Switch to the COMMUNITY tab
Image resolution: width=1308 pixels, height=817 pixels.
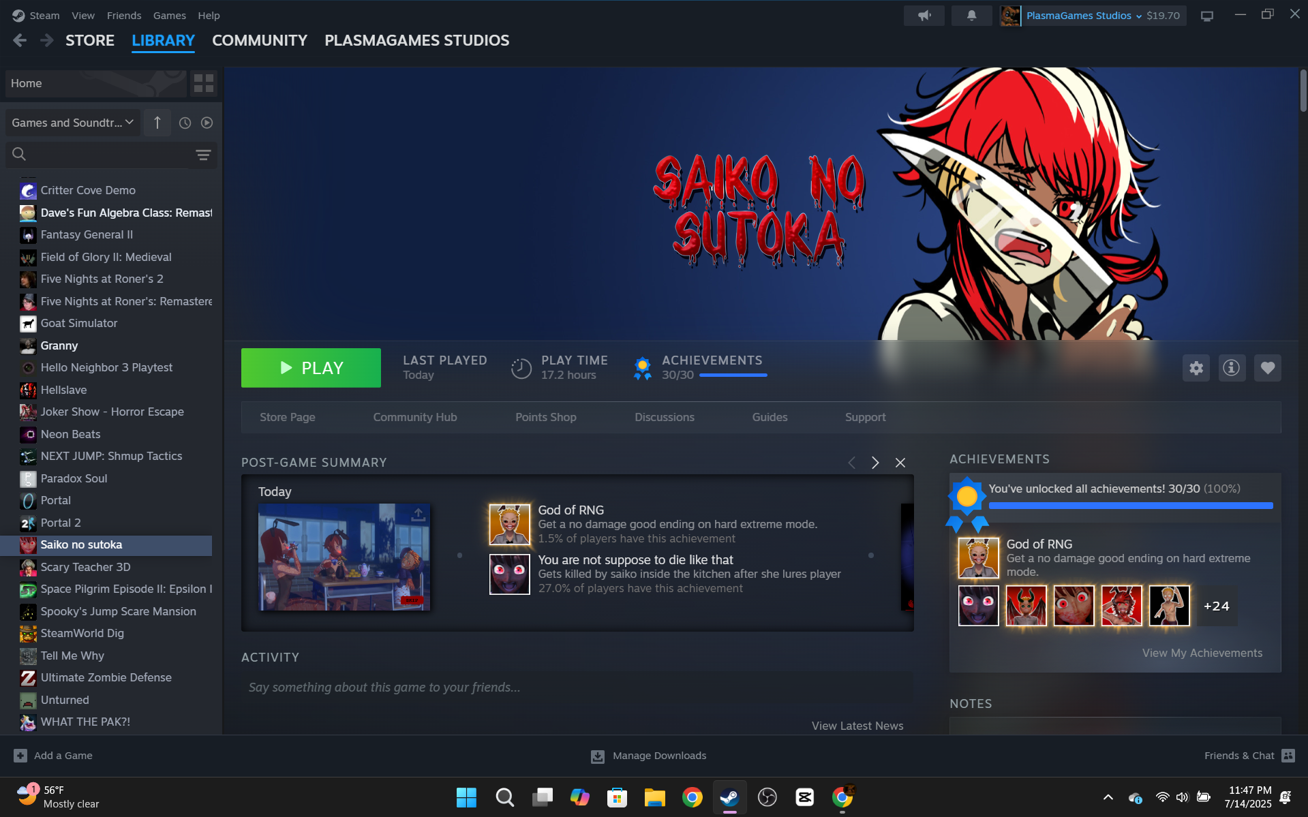point(260,40)
